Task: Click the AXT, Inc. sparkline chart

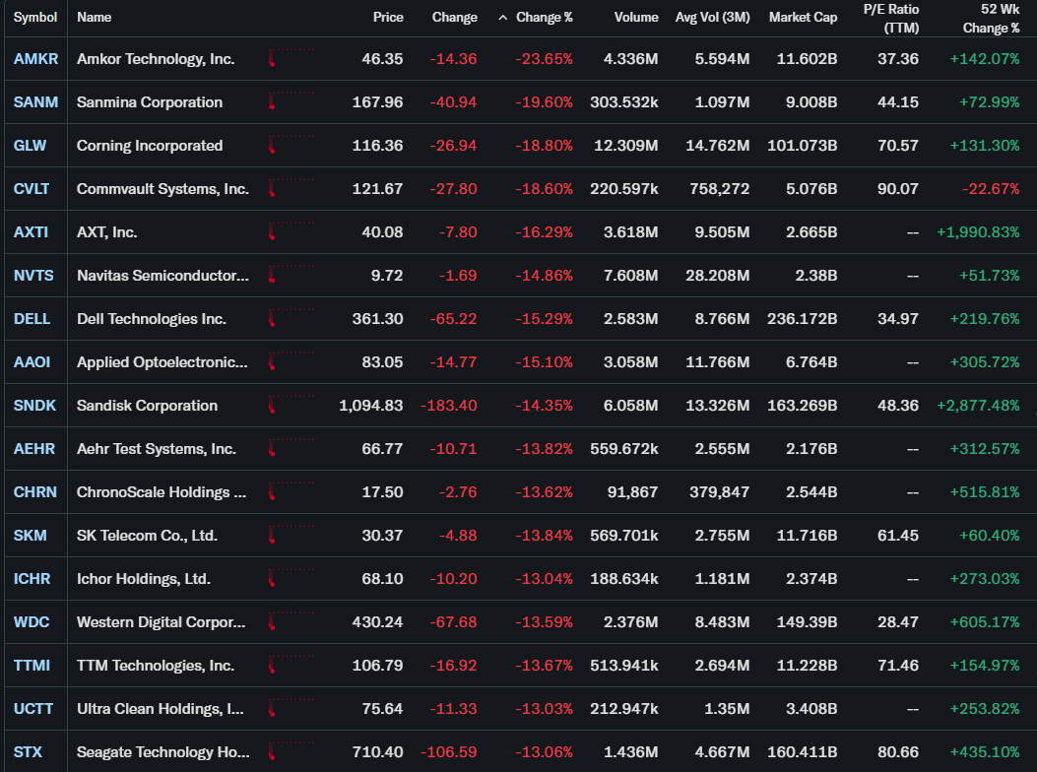Action: click(292, 230)
